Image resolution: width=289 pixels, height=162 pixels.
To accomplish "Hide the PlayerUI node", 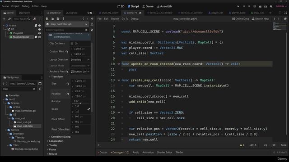I will [39, 33].
